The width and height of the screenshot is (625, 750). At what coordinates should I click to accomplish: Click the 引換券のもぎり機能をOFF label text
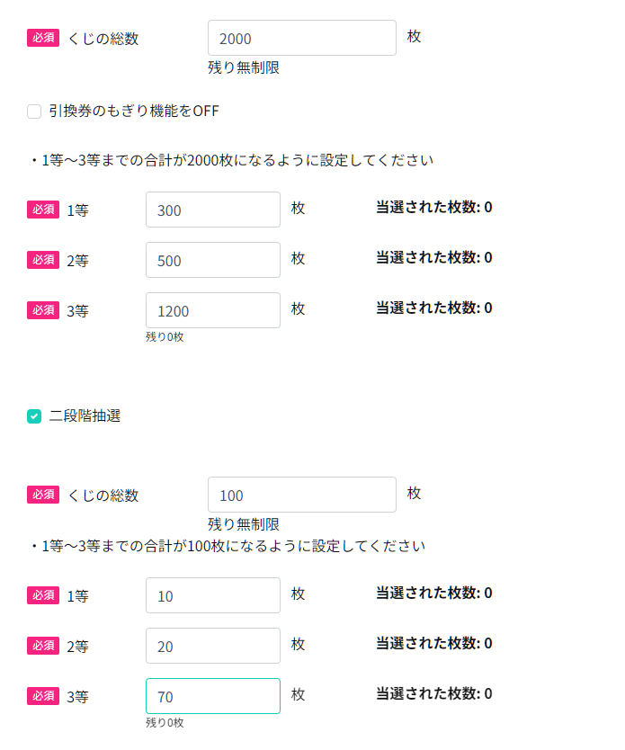tap(134, 111)
